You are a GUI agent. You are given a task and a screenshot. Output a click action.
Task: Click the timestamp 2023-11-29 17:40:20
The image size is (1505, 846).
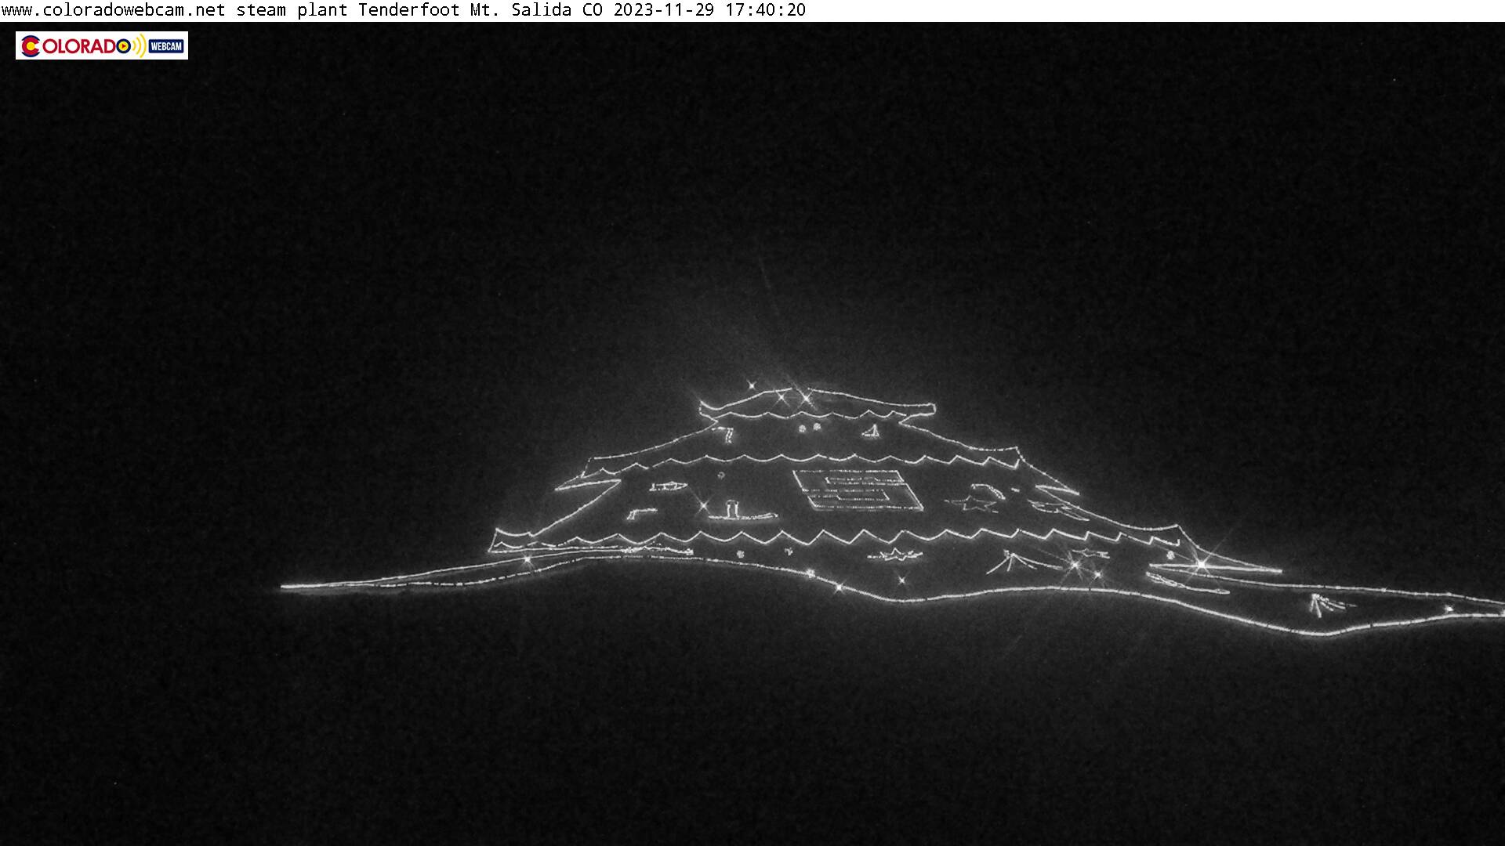(709, 10)
